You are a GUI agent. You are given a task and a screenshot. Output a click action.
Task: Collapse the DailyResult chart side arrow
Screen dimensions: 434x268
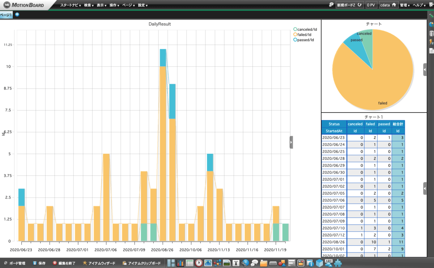(291, 142)
